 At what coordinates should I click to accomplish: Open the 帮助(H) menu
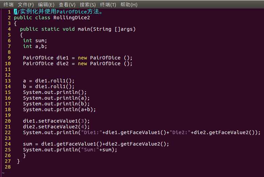click(x=129, y=4)
